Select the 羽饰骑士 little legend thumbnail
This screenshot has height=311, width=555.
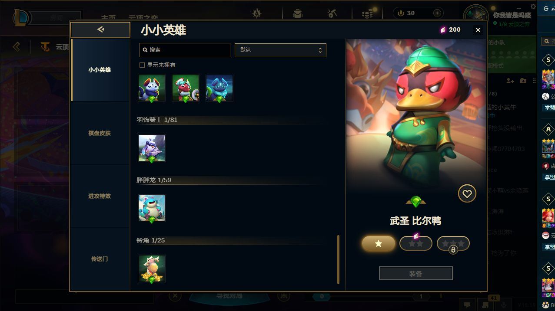[x=152, y=148]
